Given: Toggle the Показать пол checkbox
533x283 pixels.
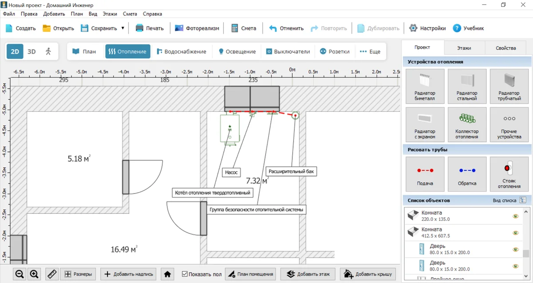Looking at the screenshot, I should tap(185, 274).
